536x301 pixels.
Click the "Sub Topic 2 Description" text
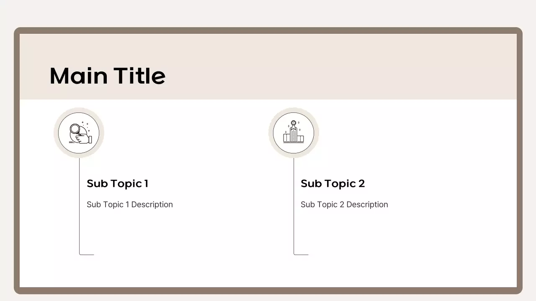(x=344, y=204)
